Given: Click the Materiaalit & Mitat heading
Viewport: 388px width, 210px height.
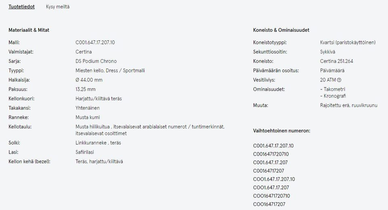Looking at the screenshot, I should [29, 30].
